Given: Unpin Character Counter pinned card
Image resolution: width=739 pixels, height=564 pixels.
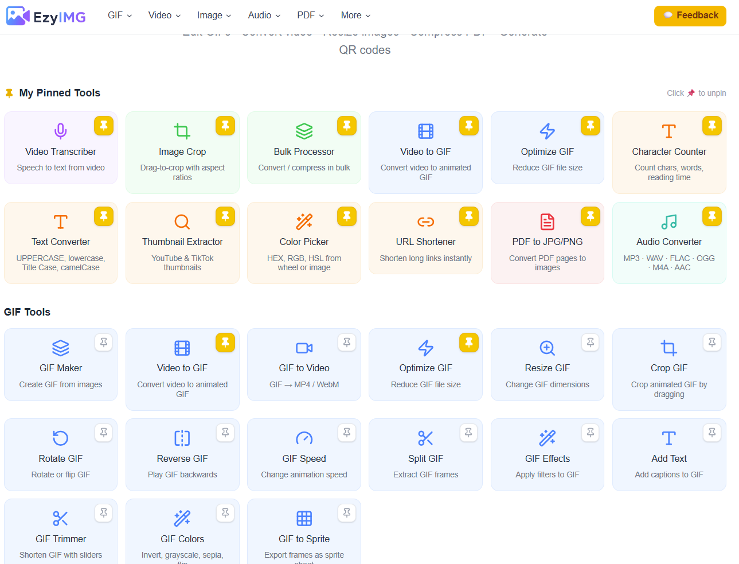Looking at the screenshot, I should pyautogui.click(x=712, y=126).
